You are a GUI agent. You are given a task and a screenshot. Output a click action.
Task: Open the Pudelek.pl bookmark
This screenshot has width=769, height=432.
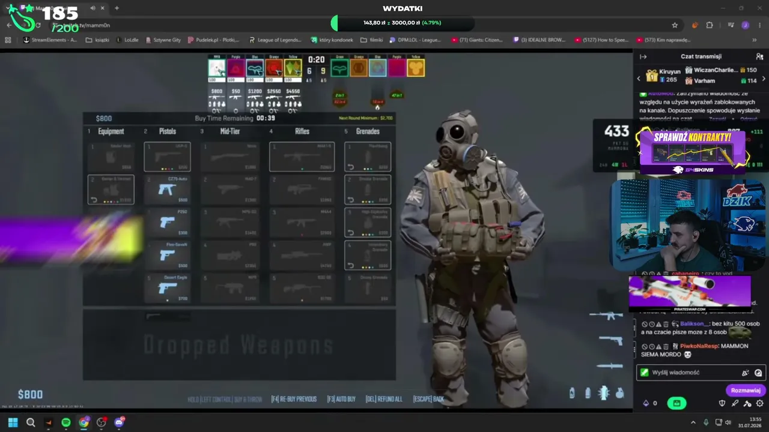pyautogui.click(x=214, y=40)
